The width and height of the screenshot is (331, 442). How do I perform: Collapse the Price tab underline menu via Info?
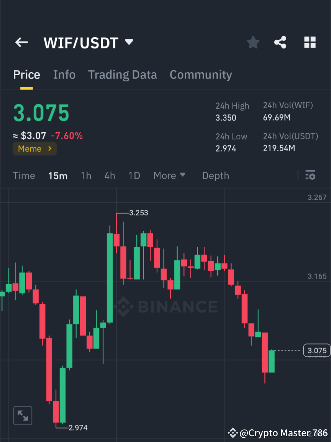pos(64,74)
